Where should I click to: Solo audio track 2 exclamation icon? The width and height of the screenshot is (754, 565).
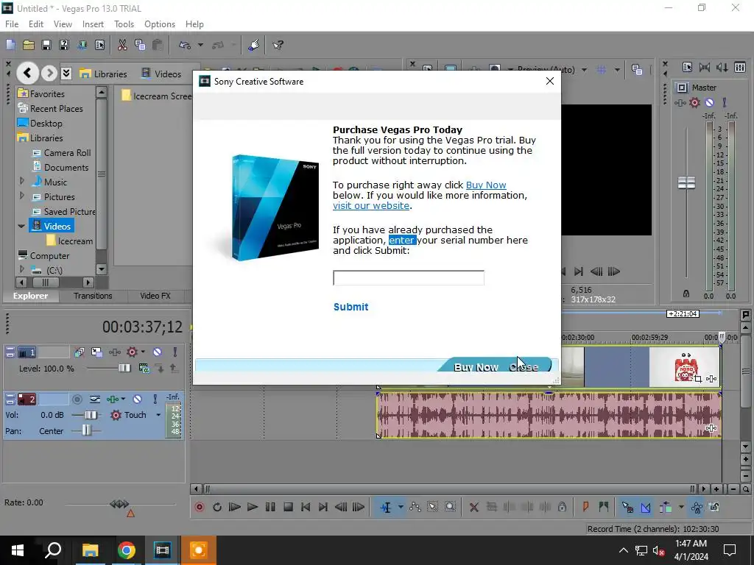point(155,399)
